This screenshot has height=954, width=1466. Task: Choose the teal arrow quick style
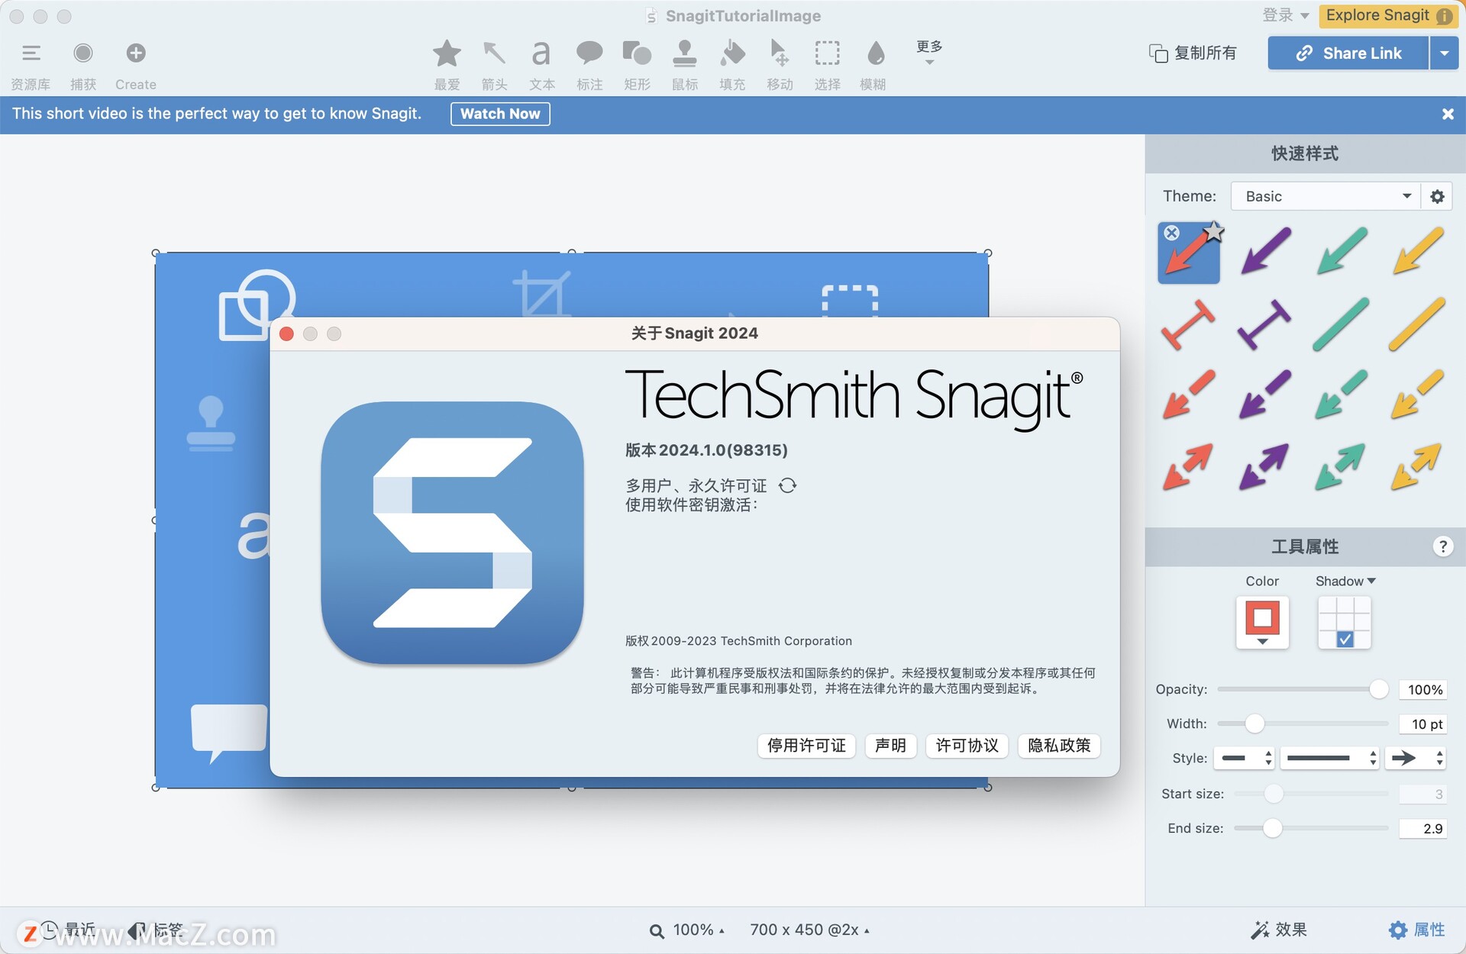pos(1342,251)
